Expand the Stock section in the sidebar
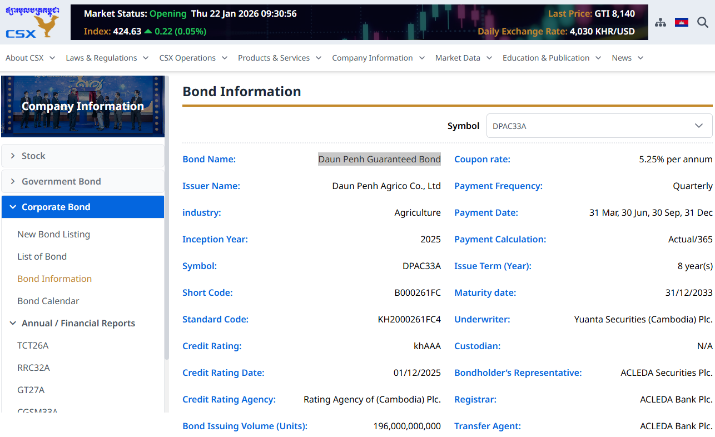Image resolution: width=715 pixels, height=437 pixels. [x=82, y=156]
